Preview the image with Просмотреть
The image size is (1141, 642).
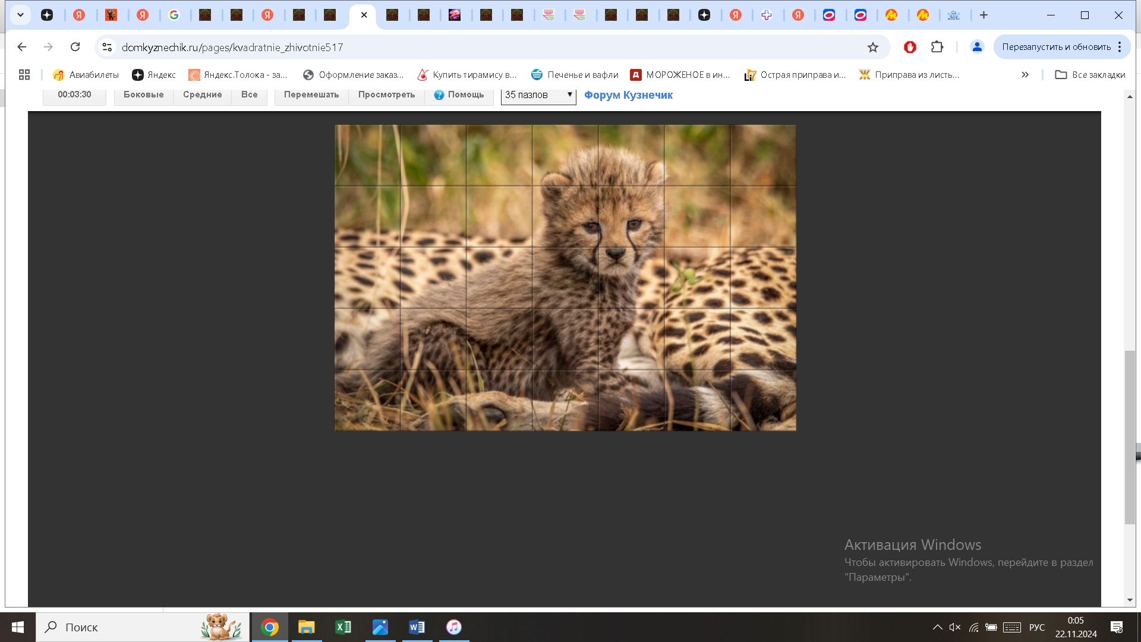(386, 95)
